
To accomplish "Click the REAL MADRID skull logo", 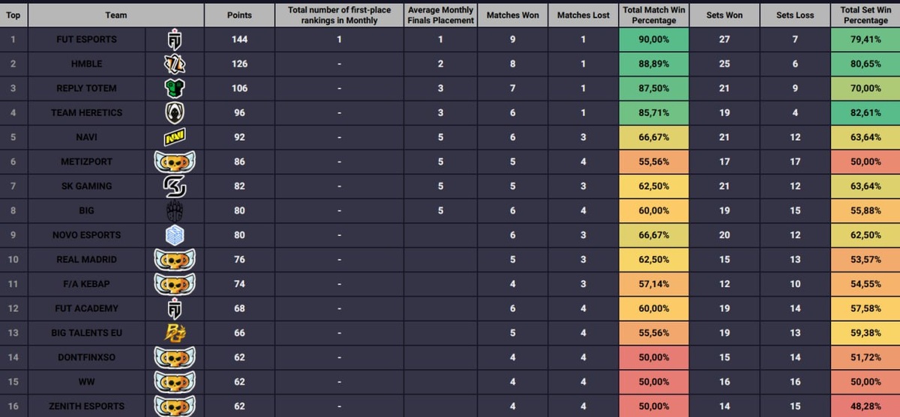I will (174, 260).
